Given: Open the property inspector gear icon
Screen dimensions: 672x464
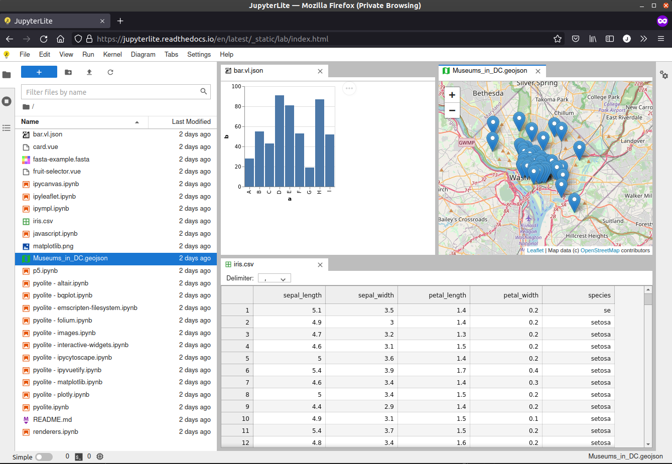Looking at the screenshot, I should click(x=664, y=75).
